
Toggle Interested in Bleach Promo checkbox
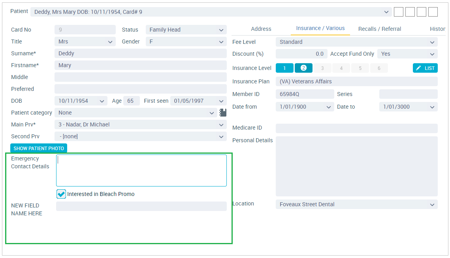61,194
